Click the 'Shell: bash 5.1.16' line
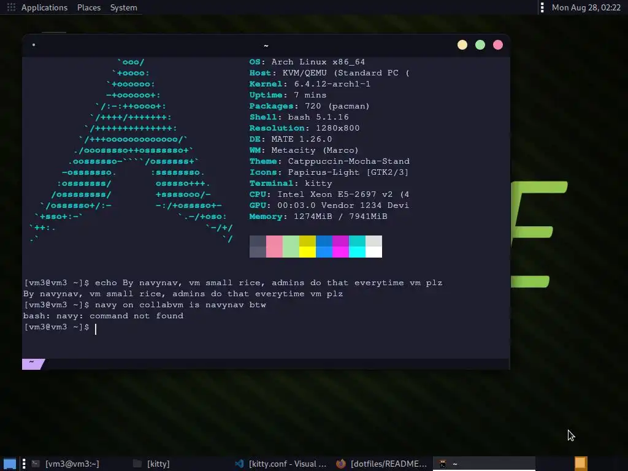 [299, 117]
